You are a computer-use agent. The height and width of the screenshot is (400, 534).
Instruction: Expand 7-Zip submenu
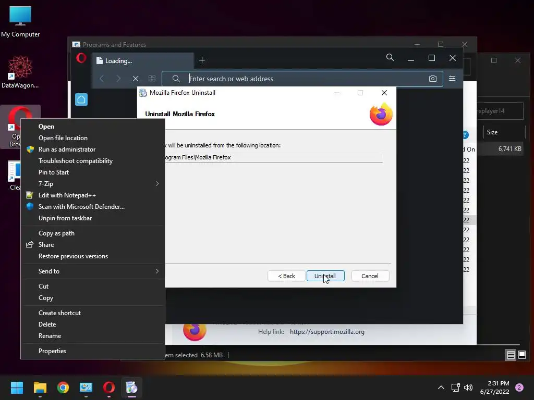pos(93,184)
